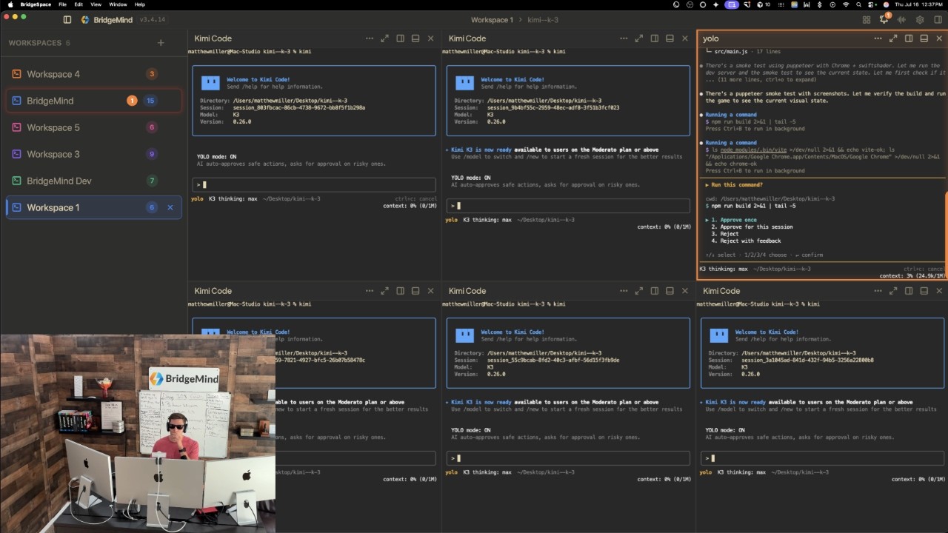Split down the session 3a1045ad pane
The height and width of the screenshot is (533, 948).
pyautogui.click(x=924, y=291)
